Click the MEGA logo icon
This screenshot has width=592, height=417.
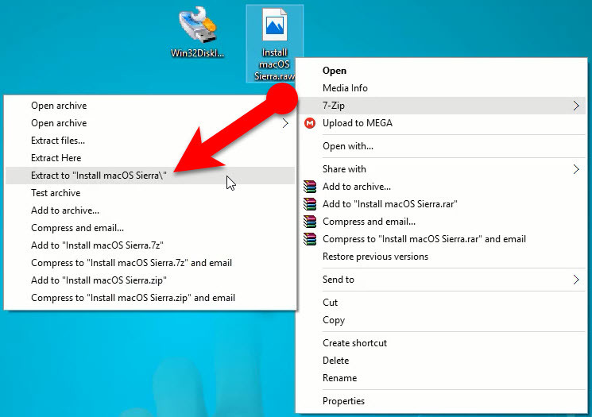pos(310,123)
